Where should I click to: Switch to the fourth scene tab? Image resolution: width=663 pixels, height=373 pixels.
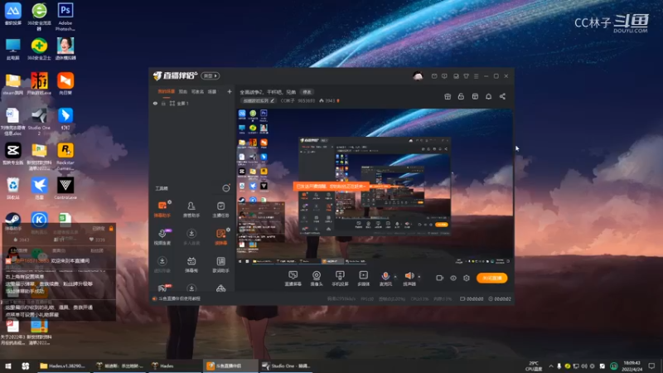click(212, 91)
